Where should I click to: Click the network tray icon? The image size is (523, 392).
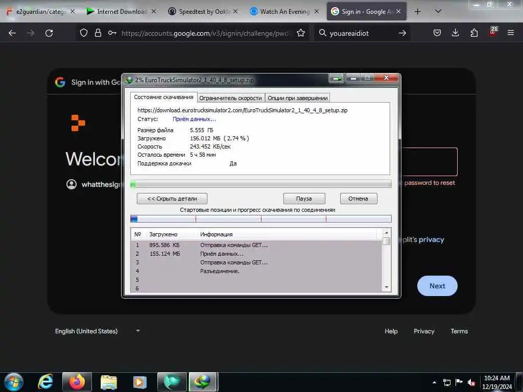[446, 382]
